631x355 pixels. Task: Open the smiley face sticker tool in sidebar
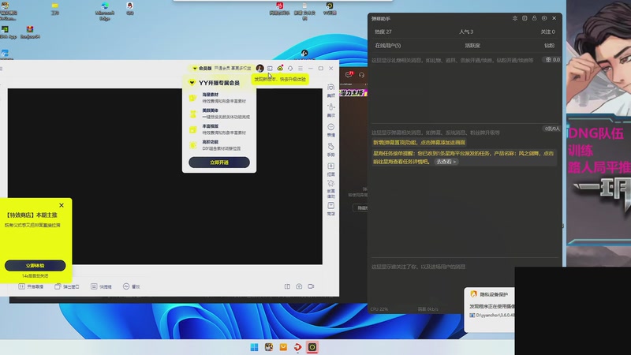330,129
